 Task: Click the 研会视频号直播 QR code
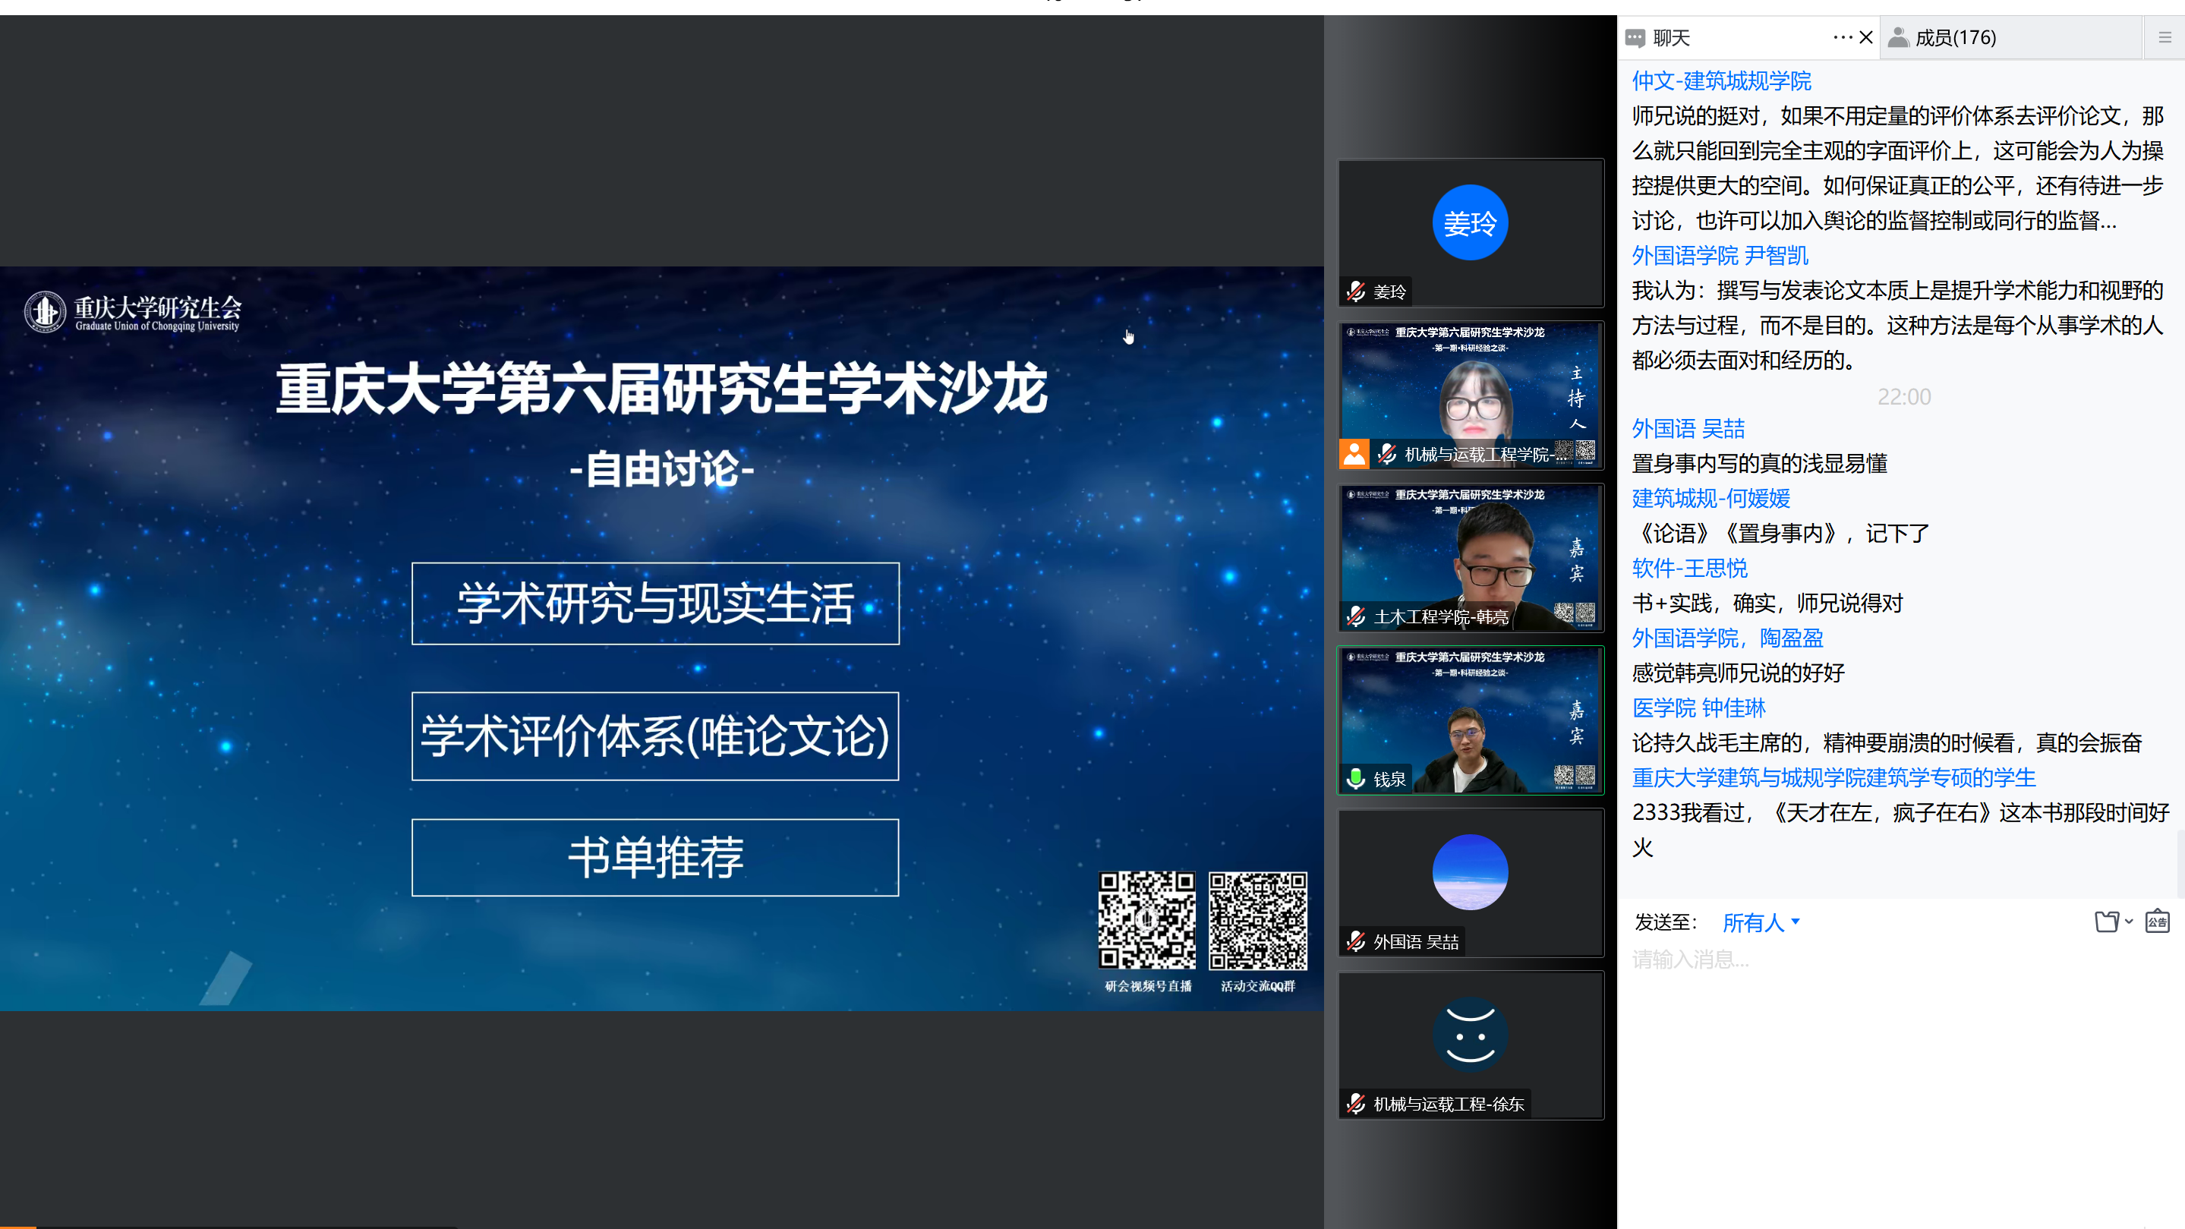(1147, 920)
